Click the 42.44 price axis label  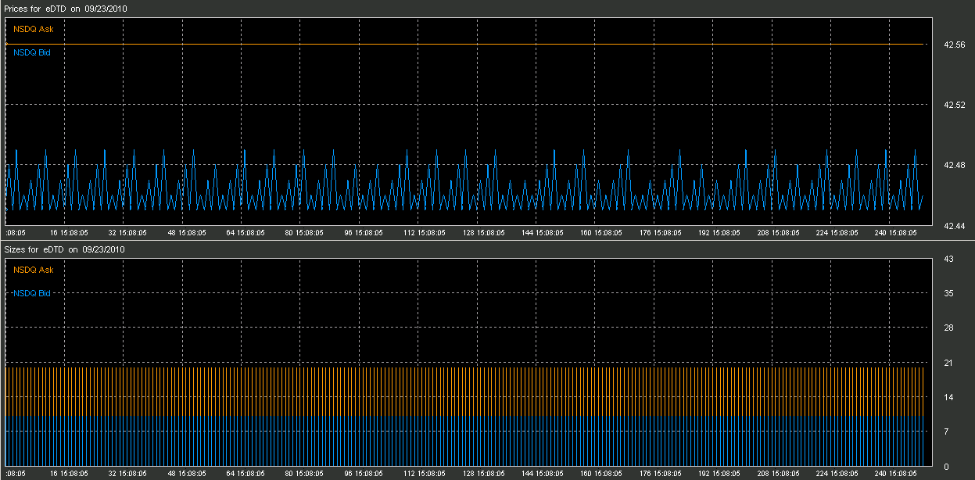pyautogui.click(x=955, y=226)
